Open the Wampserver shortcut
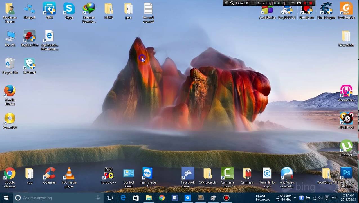The width and height of the screenshot is (359, 203). point(346,94)
